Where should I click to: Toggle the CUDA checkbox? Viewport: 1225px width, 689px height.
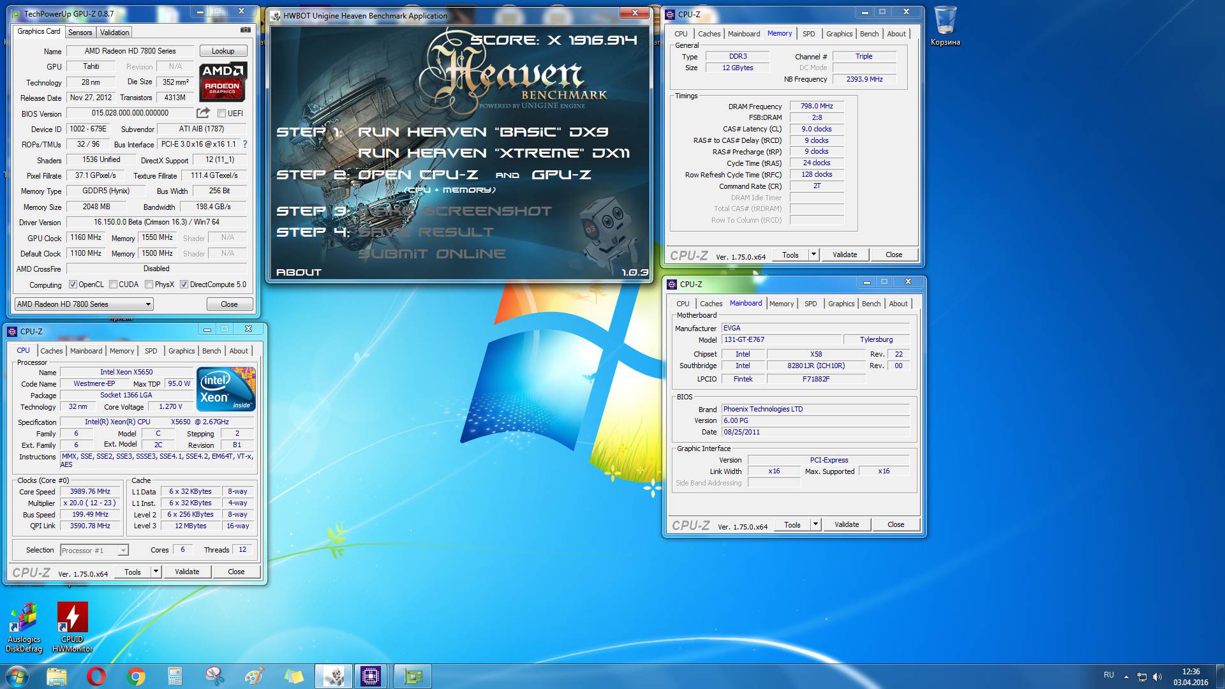point(113,285)
